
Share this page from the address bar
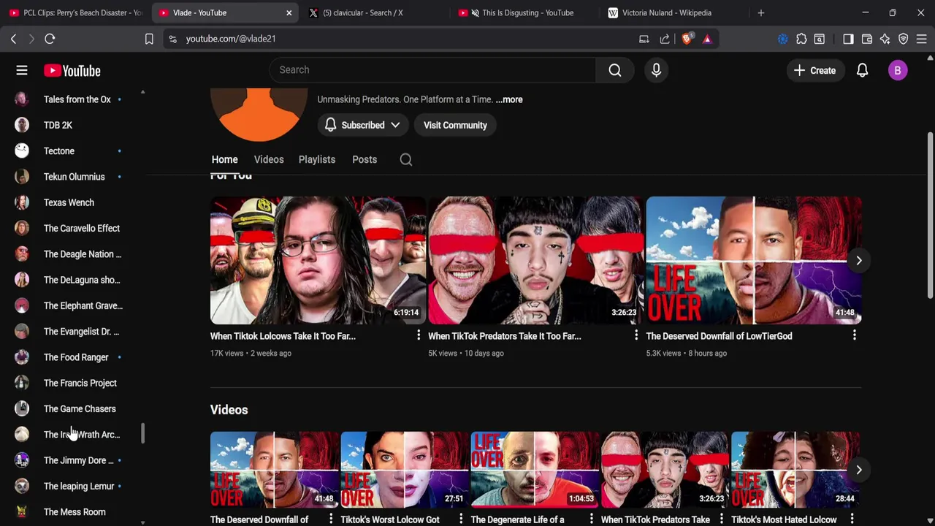665,39
